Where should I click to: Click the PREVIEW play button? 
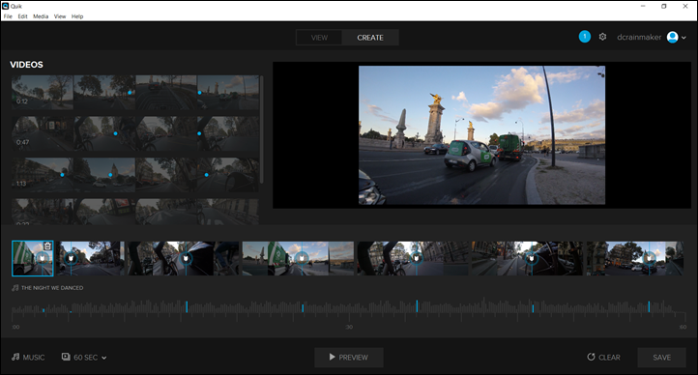[x=349, y=358]
